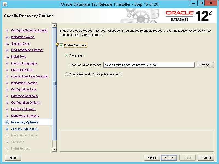
Task: Open Configuration Options step
Action: coord(25,102)
